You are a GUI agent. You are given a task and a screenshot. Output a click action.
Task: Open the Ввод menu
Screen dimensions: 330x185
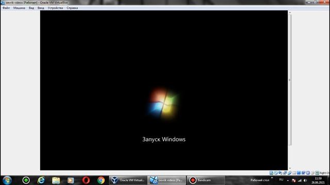click(41, 8)
